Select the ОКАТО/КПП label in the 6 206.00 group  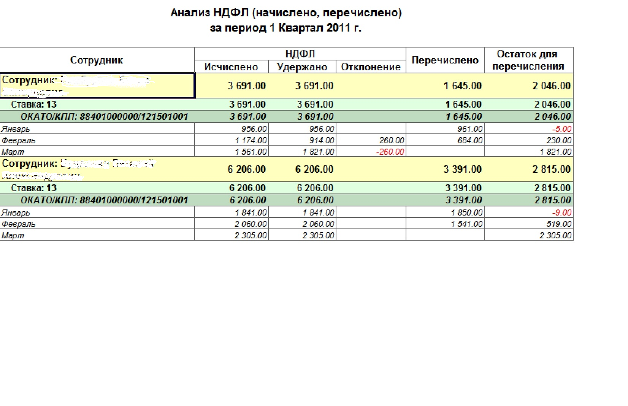[104, 200]
